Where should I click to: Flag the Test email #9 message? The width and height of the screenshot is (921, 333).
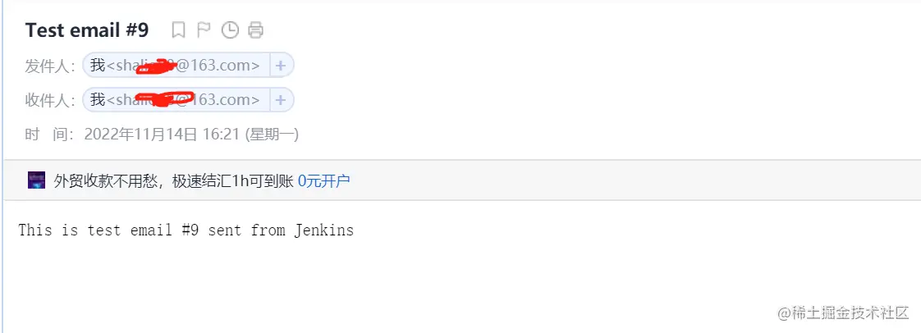(x=204, y=30)
